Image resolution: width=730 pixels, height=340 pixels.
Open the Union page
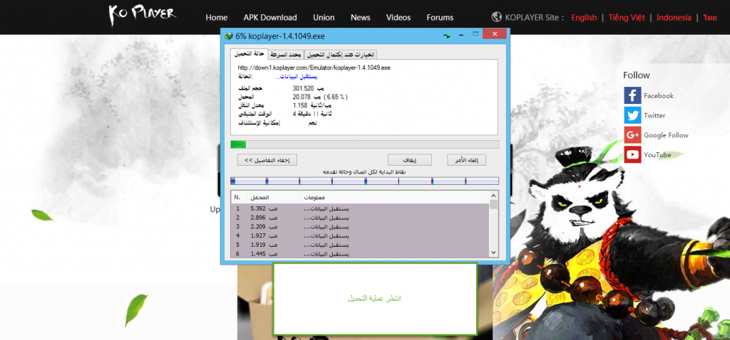(324, 18)
